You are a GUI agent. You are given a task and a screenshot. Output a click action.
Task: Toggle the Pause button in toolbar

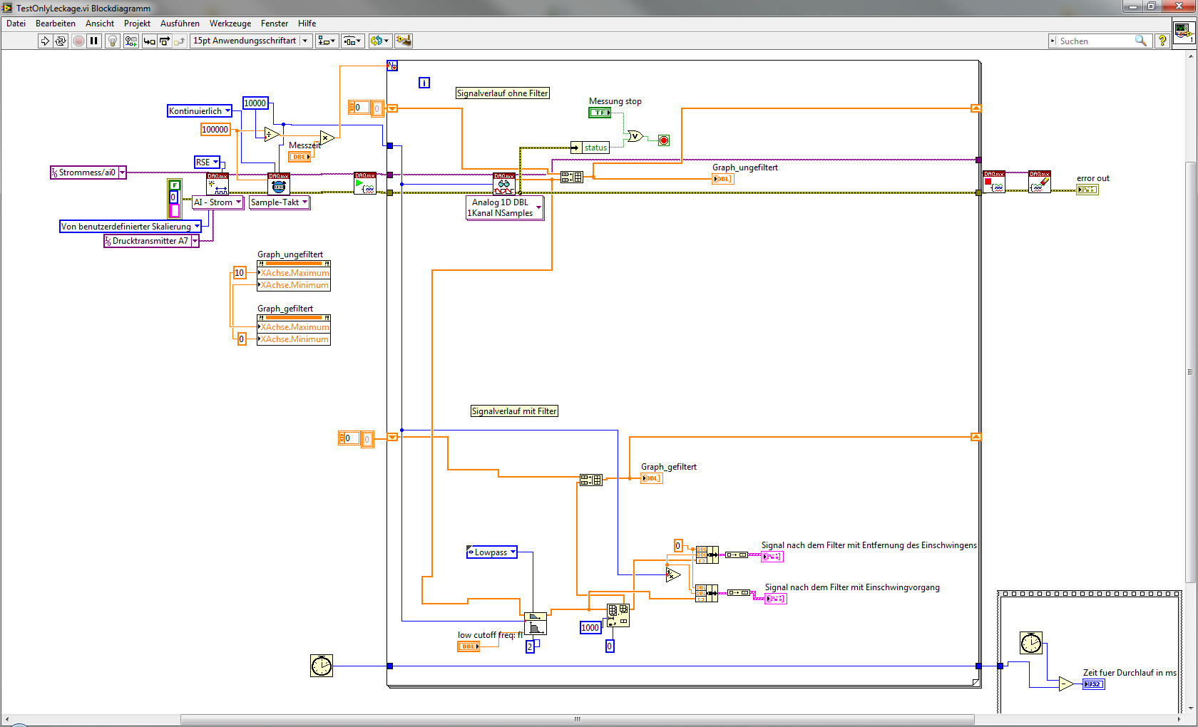93,41
